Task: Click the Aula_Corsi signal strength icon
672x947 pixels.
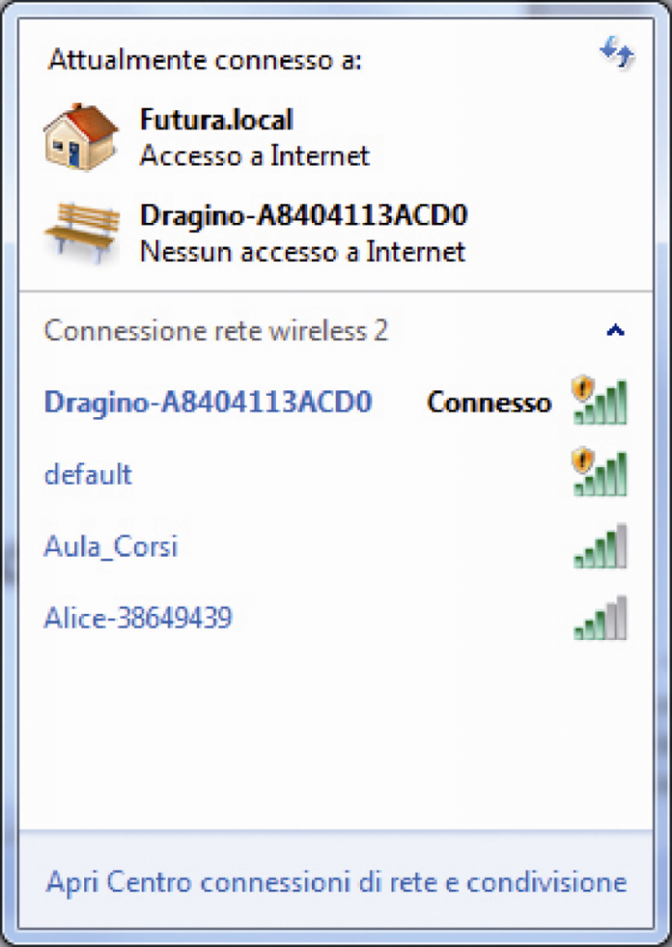Action: (x=600, y=546)
